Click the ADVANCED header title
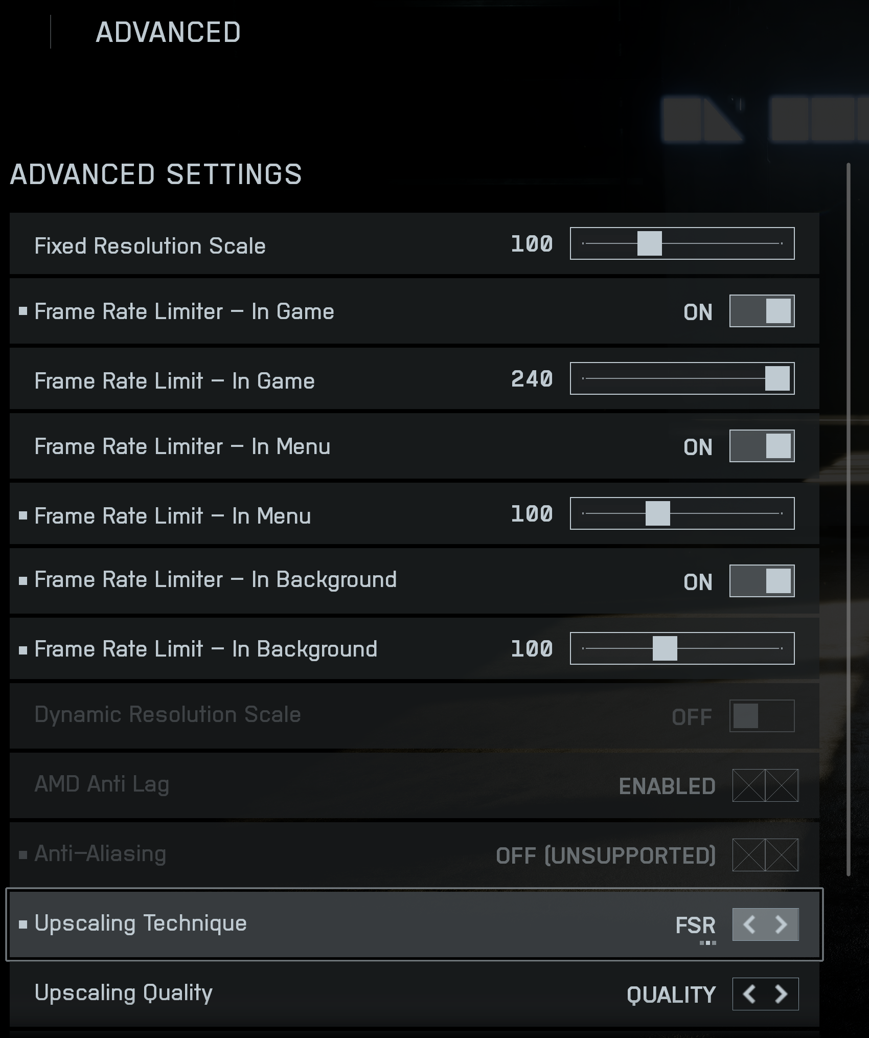This screenshot has height=1038, width=869. click(168, 33)
